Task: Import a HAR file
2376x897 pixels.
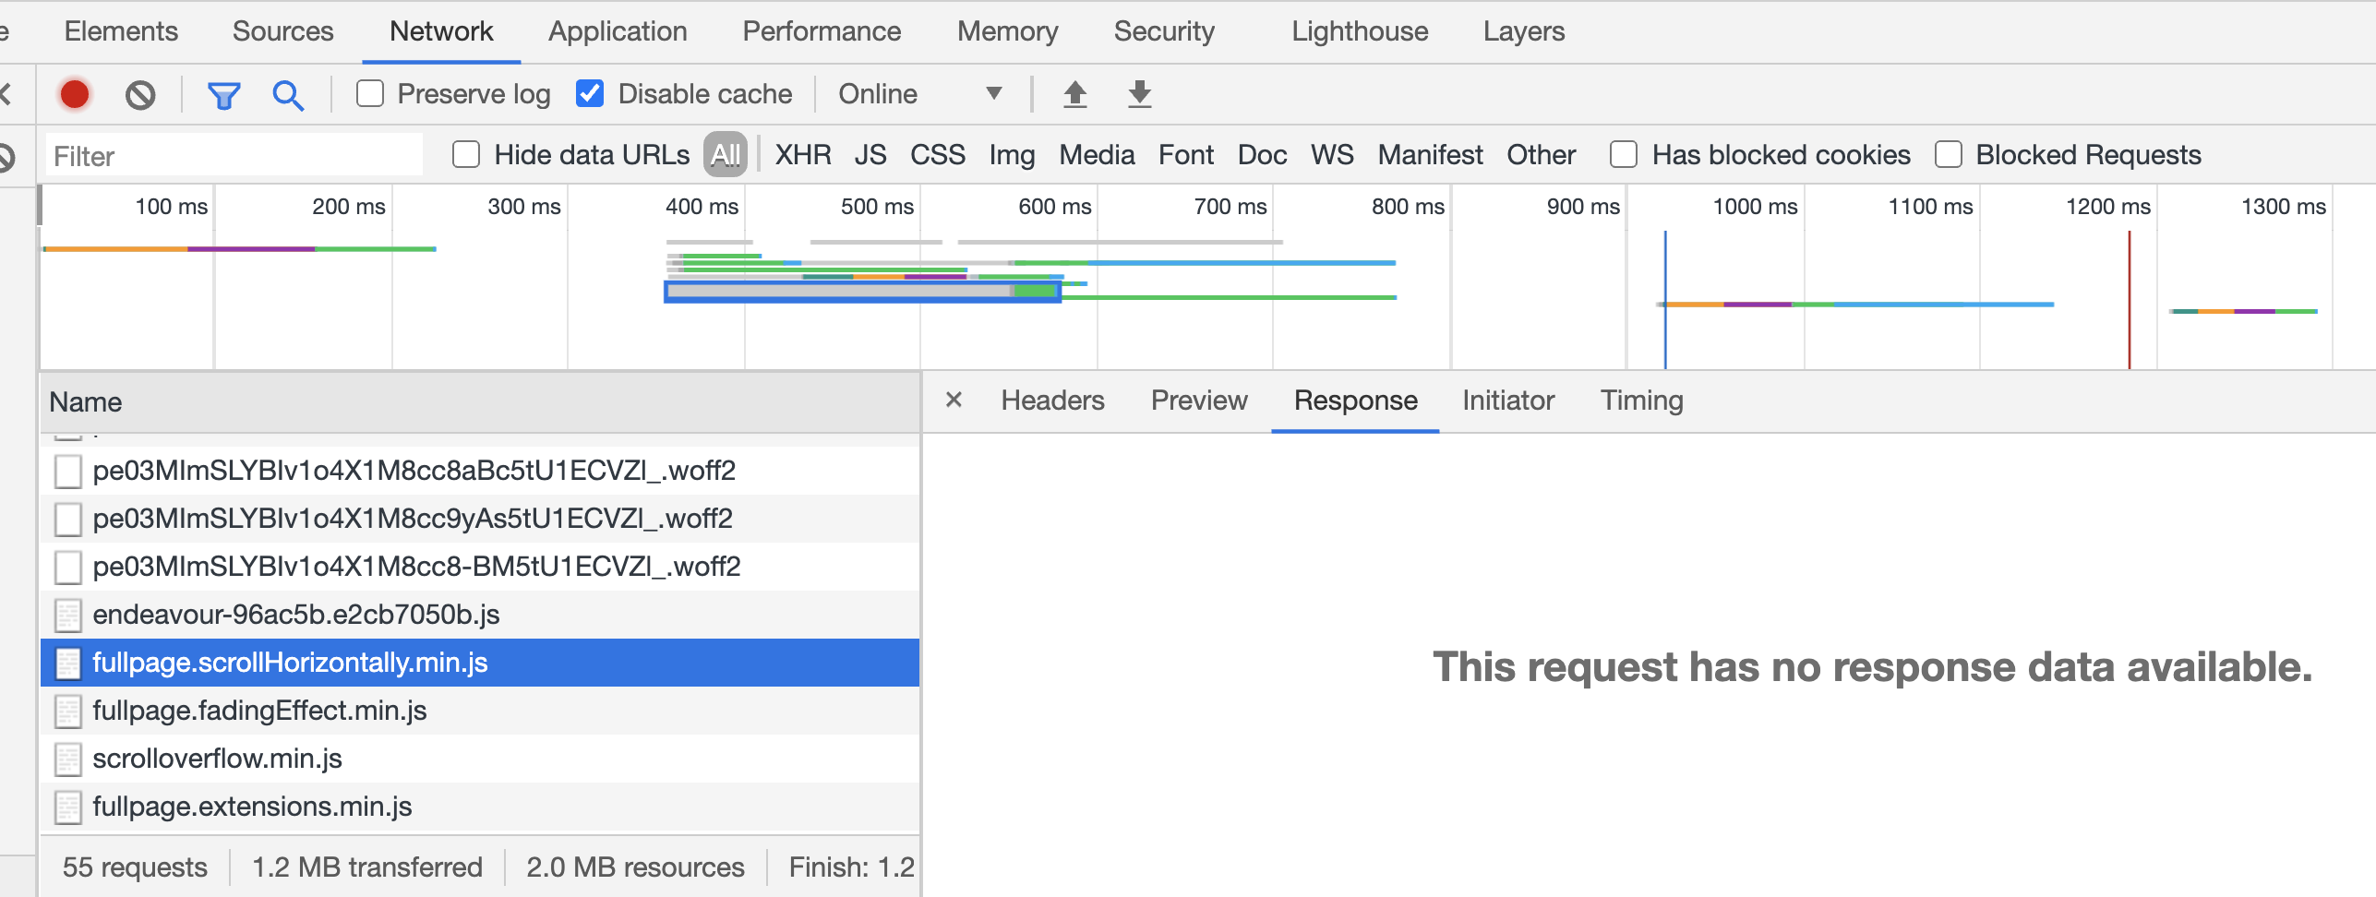Action: coord(1074,93)
